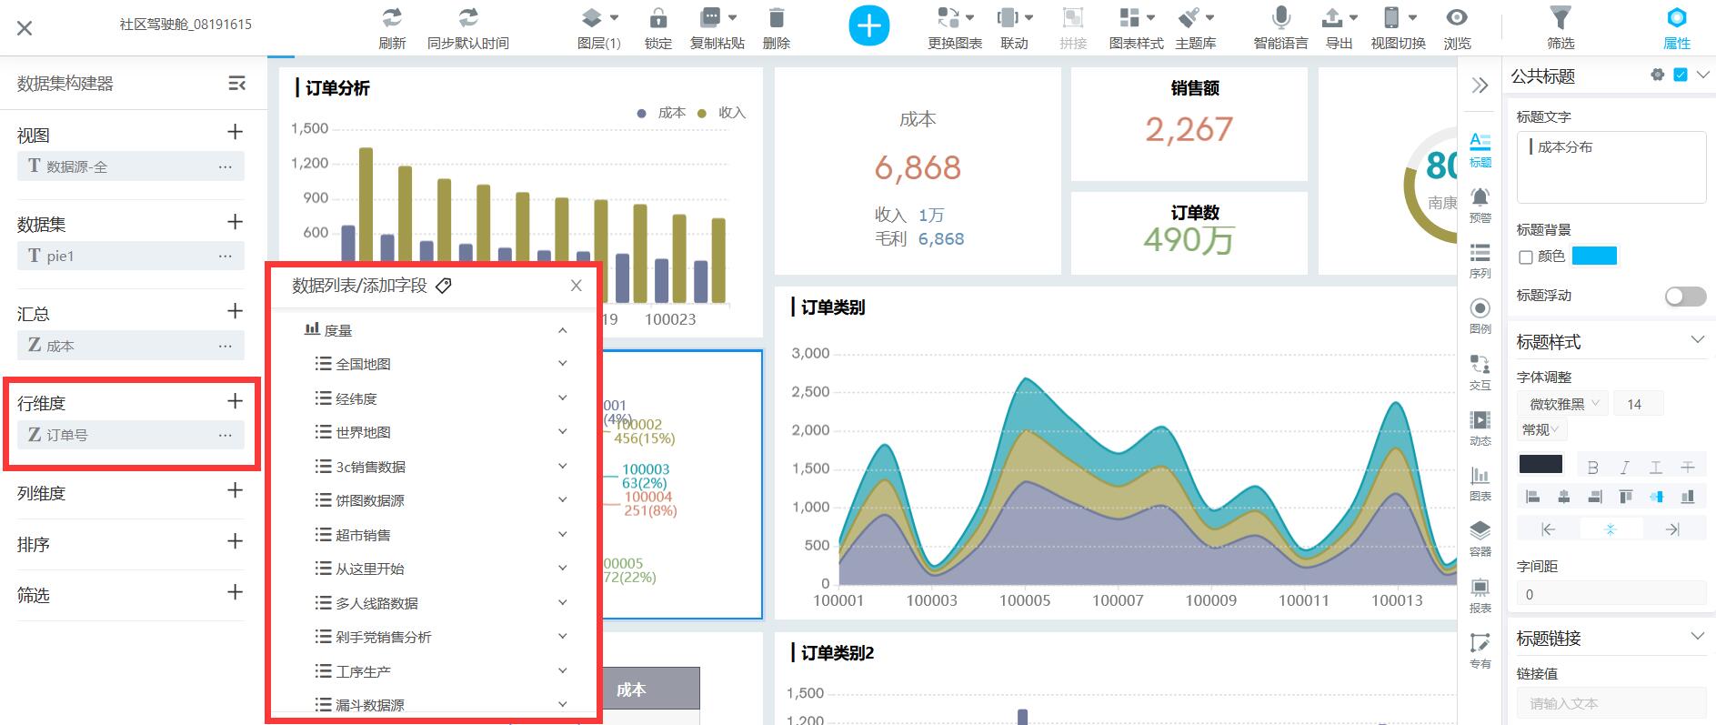Viewport: 1716px width, 725px height.
Task: Uncheck the 公共标题 blue checkbox
Action: coord(1680,76)
